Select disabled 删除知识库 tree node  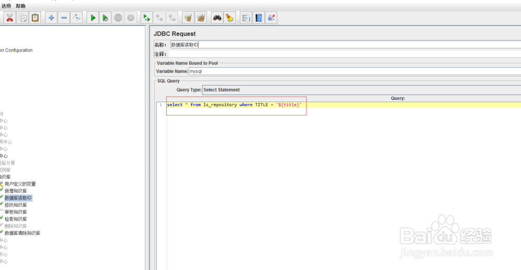coord(16,226)
